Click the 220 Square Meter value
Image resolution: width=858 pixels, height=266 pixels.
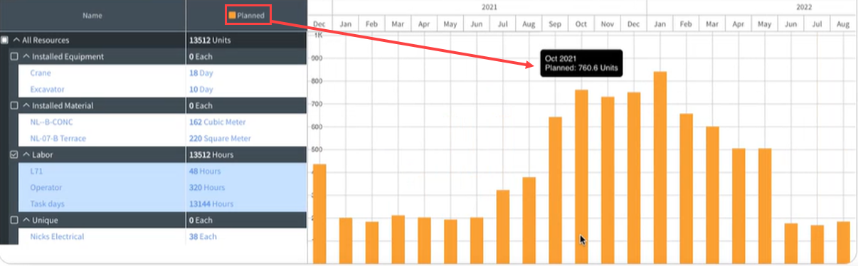pyautogui.click(x=220, y=138)
